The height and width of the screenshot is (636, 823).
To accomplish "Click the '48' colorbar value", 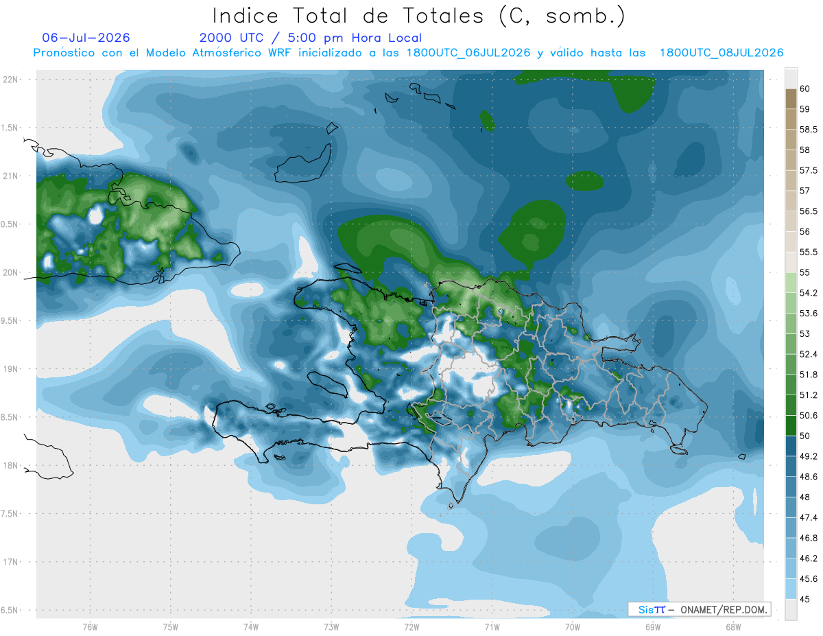I will (x=804, y=497).
